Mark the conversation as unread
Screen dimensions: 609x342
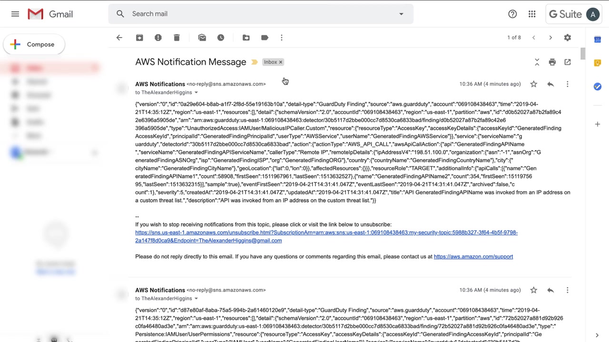[x=202, y=38]
